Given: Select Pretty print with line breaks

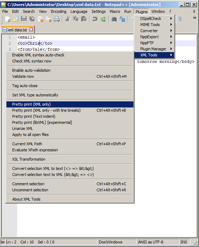Looking at the screenshot, I should [x=70, y=110].
